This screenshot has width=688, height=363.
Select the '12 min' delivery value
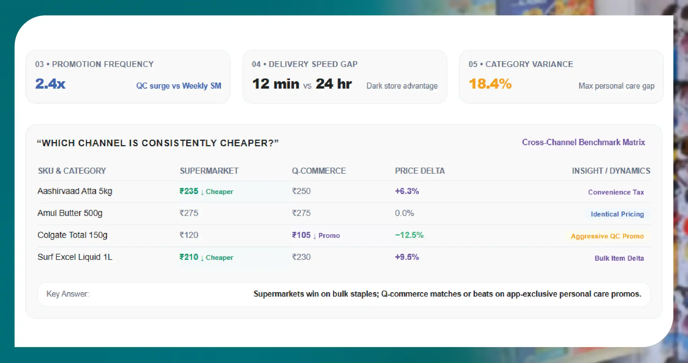(x=276, y=84)
